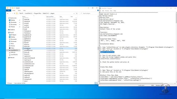
Task: Open Notepad's Format menu
Action: point(107,11)
